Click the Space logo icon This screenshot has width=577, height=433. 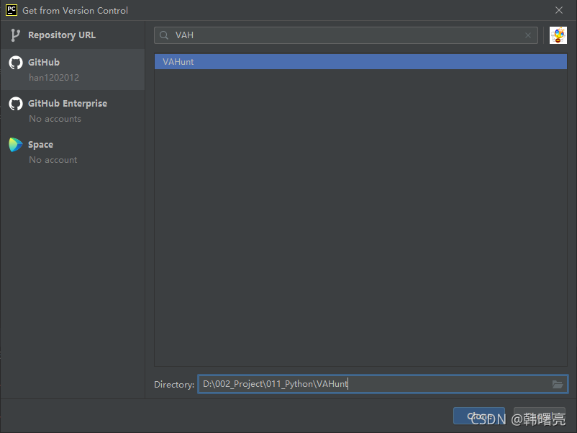click(x=16, y=145)
